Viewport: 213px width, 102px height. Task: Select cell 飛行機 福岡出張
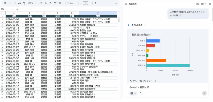point(98,58)
